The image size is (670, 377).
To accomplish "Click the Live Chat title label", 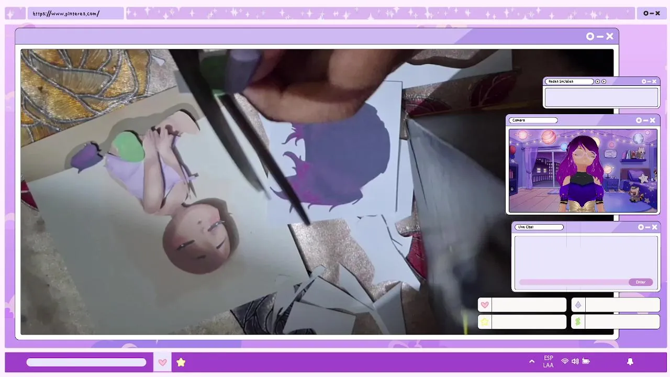I will [x=539, y=227].
